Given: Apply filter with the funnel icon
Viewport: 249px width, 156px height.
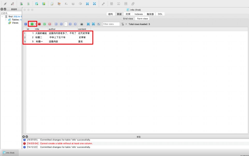Looking at the screenshot, I should click(x=123, y=24).
